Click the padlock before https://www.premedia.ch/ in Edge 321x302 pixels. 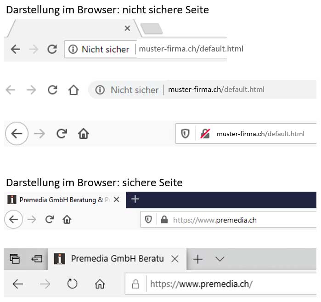pos(135,284)
